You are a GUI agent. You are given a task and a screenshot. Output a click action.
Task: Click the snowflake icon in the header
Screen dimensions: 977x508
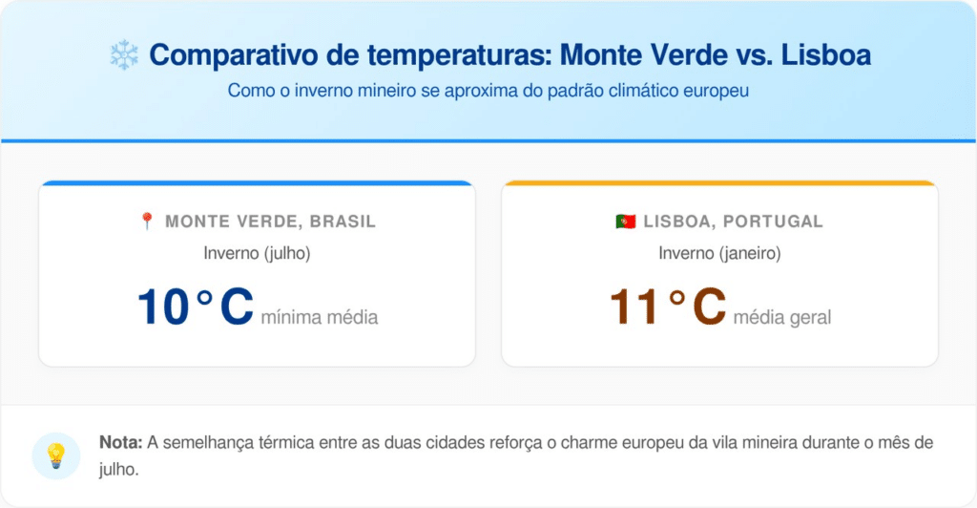(x=124, y=55)
